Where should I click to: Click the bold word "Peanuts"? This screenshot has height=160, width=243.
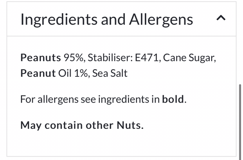click(41, 58)
